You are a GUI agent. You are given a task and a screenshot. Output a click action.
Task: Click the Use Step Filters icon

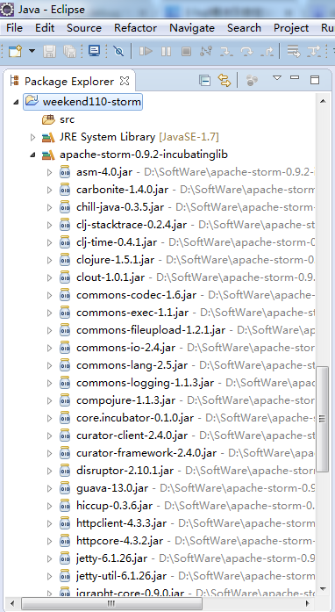(314, 51)
